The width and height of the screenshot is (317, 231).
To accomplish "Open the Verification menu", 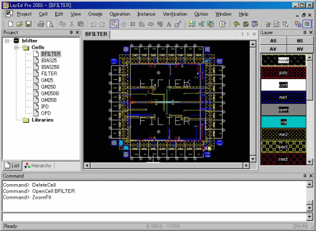I will click(175, 14).
